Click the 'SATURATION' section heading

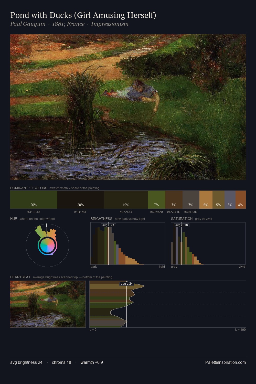182,219
